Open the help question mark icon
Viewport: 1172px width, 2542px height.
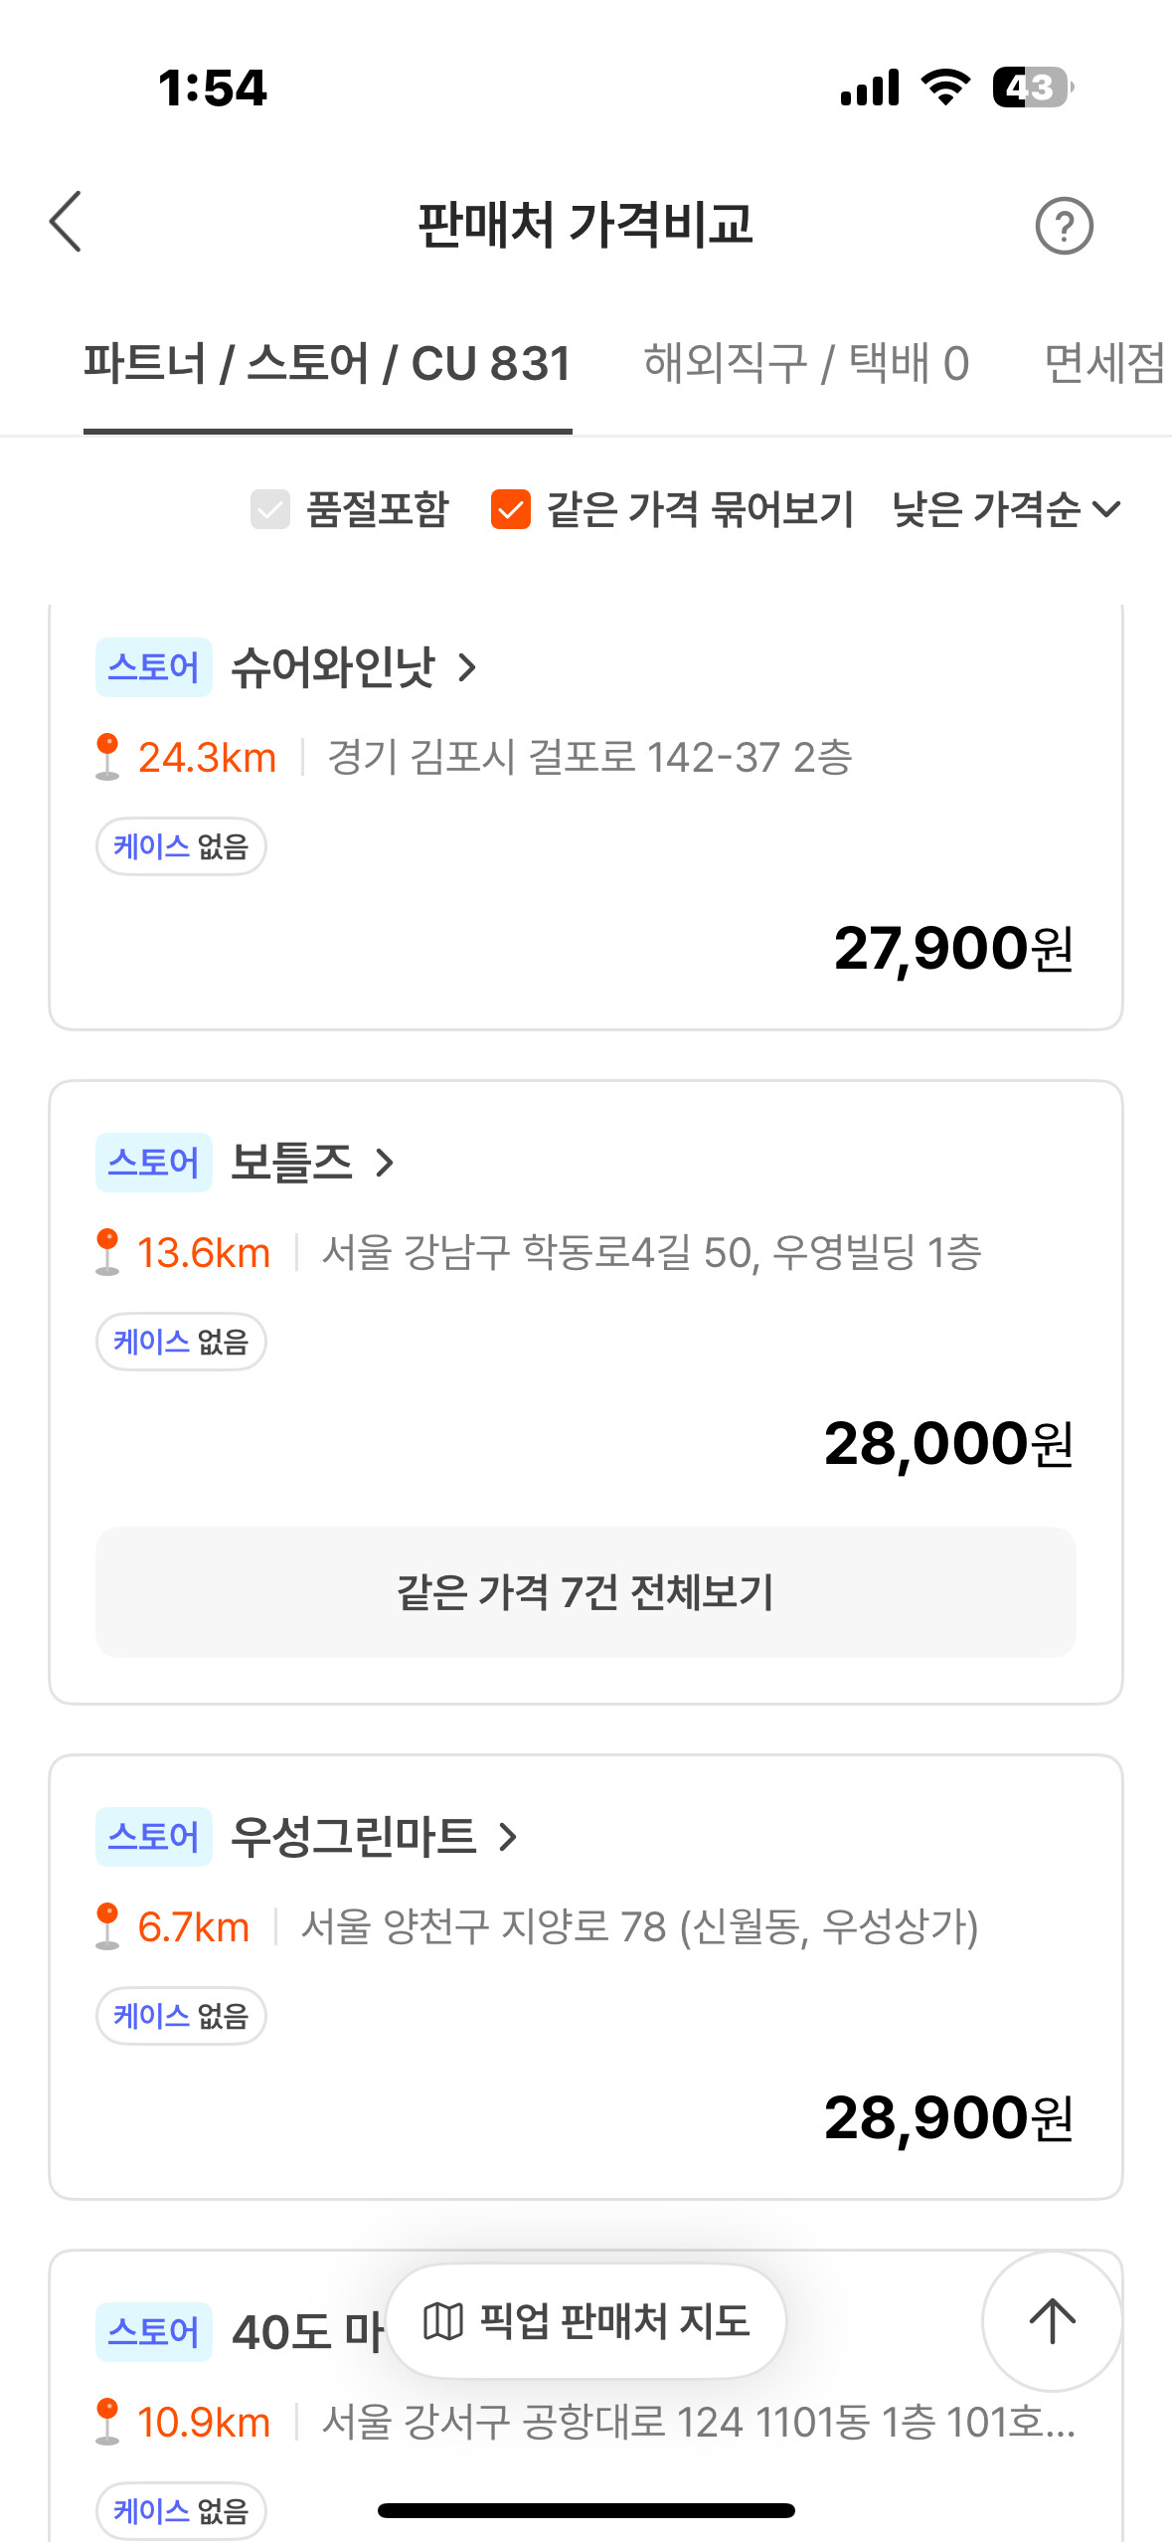[x=1064, y=227]
